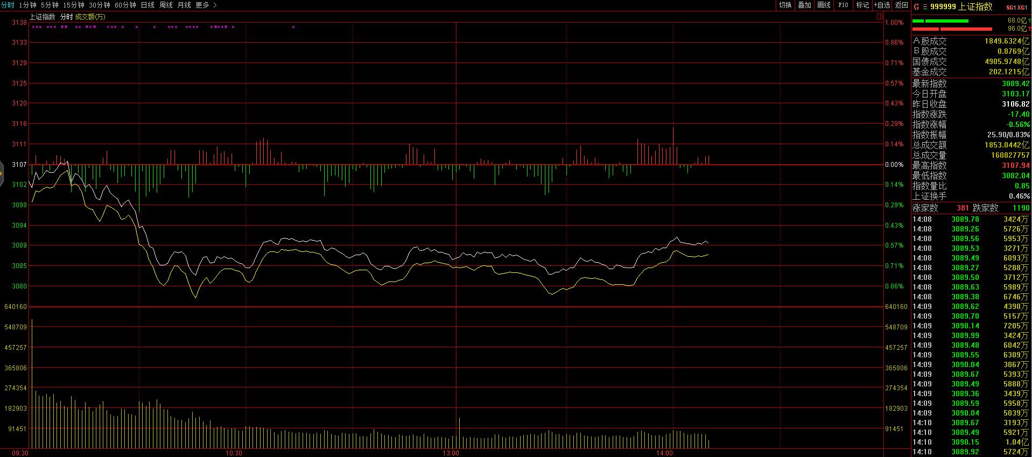The width and height of the screenshot is (1032, 457).
Task: Click the 上证换手 value 0.46%
Action: (x=1019, y=196)
